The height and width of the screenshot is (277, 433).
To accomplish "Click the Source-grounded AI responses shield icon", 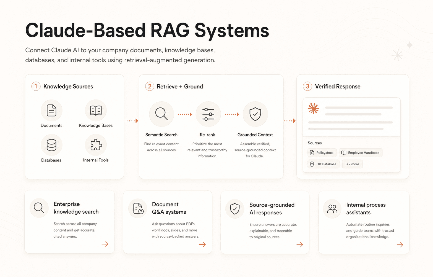I will coord(235,209).
